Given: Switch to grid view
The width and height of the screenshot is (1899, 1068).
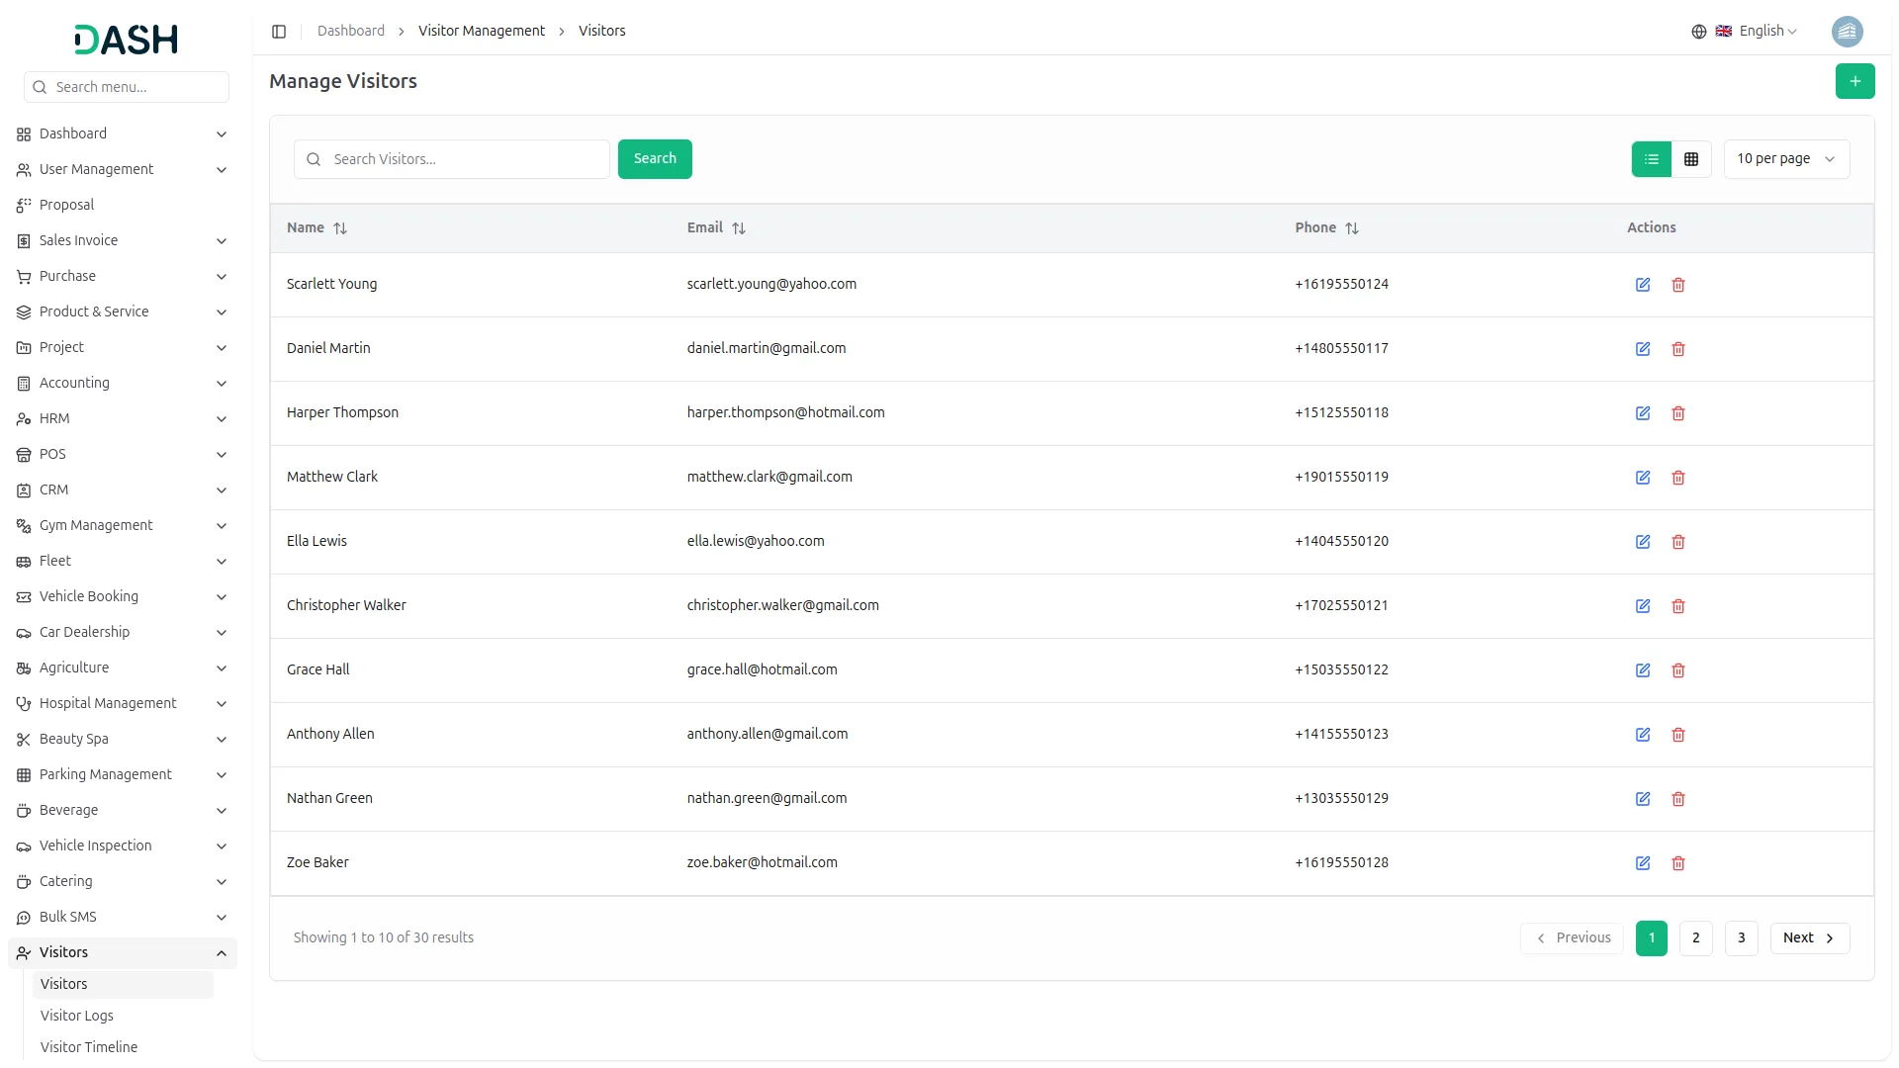Looking at the screenshot, I should point(1690,159).
